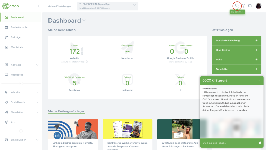Type in the 'Stell mir eine Frage' field
This screenshot has width=266, height=150.
click(229, 142)
